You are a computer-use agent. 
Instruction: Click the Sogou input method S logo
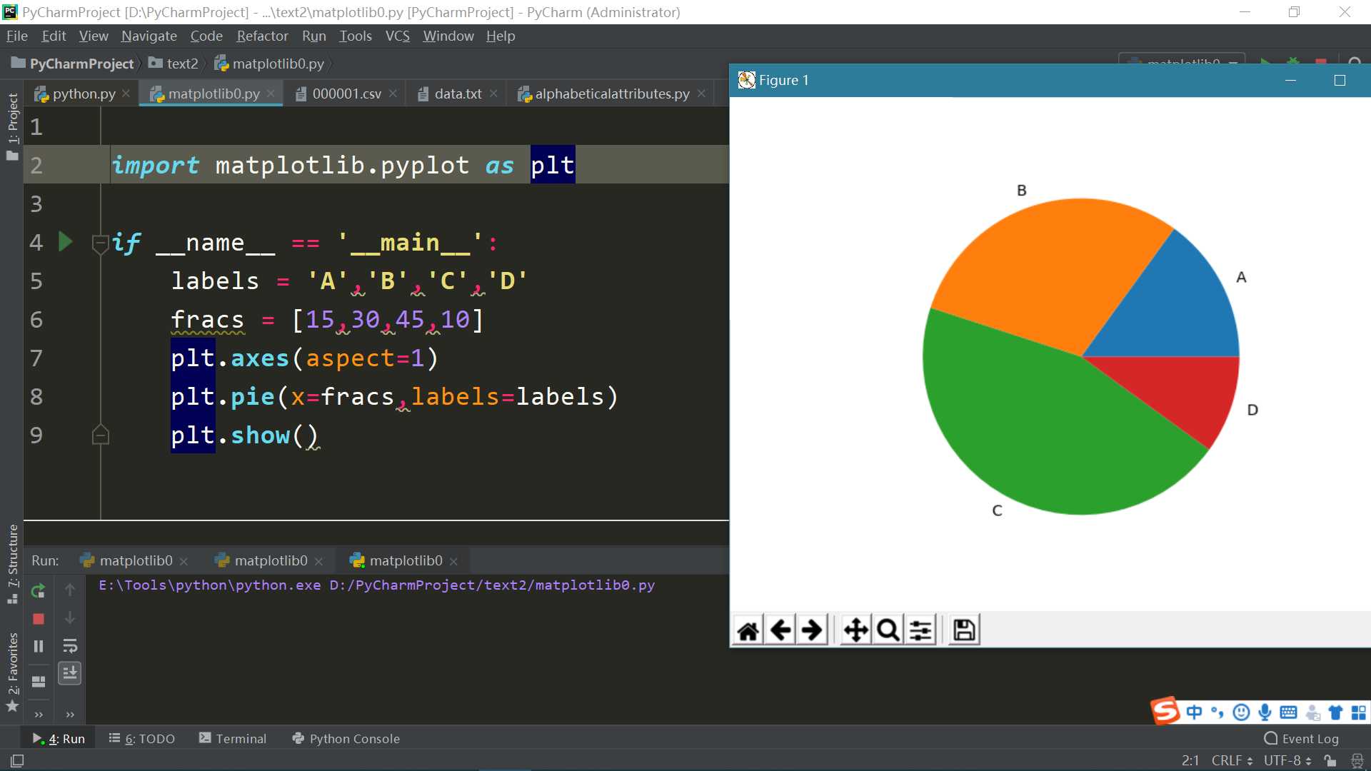pyautogui.click(x=1165, y=711)
